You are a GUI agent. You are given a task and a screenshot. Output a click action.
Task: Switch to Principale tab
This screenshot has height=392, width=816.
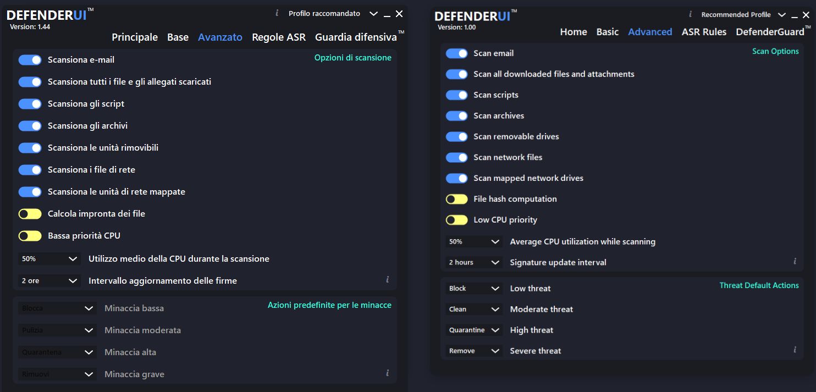point(135,37)
